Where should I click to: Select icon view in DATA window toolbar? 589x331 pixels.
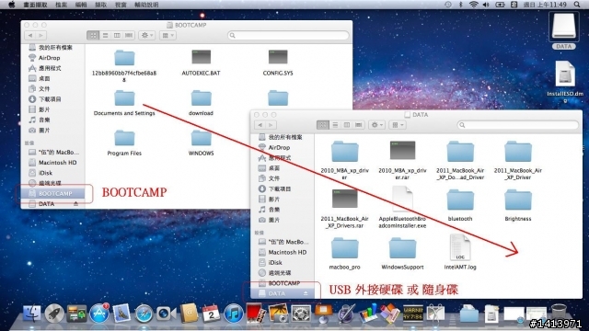323,125
